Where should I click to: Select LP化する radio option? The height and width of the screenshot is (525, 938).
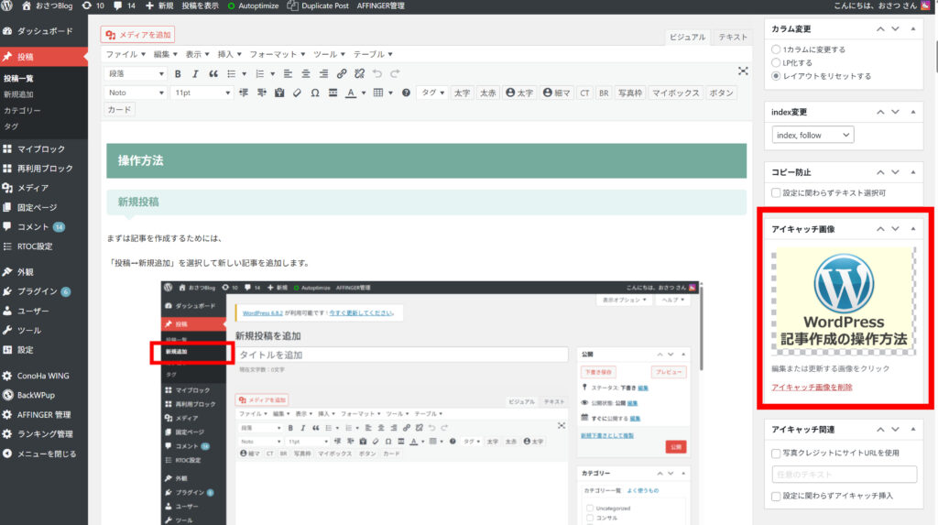(776, 62)
